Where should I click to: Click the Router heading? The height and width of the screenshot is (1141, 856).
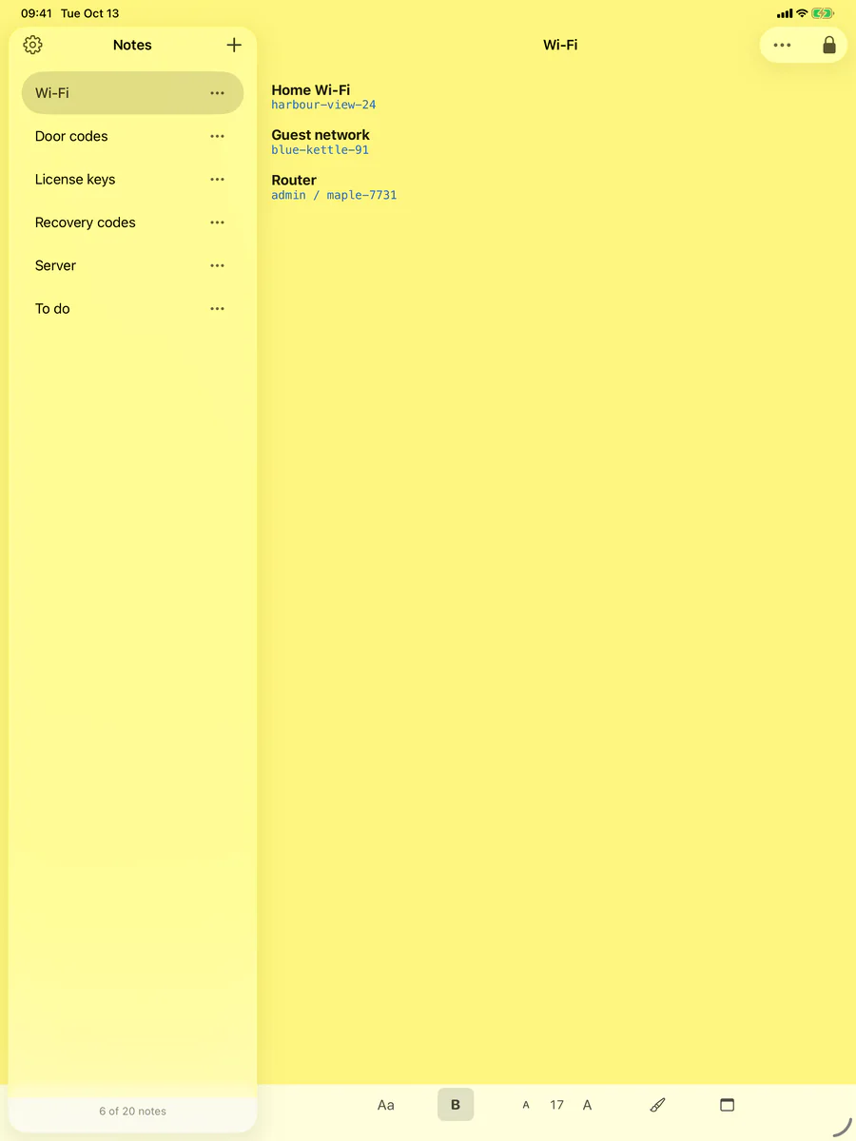[x=294, y=180]
